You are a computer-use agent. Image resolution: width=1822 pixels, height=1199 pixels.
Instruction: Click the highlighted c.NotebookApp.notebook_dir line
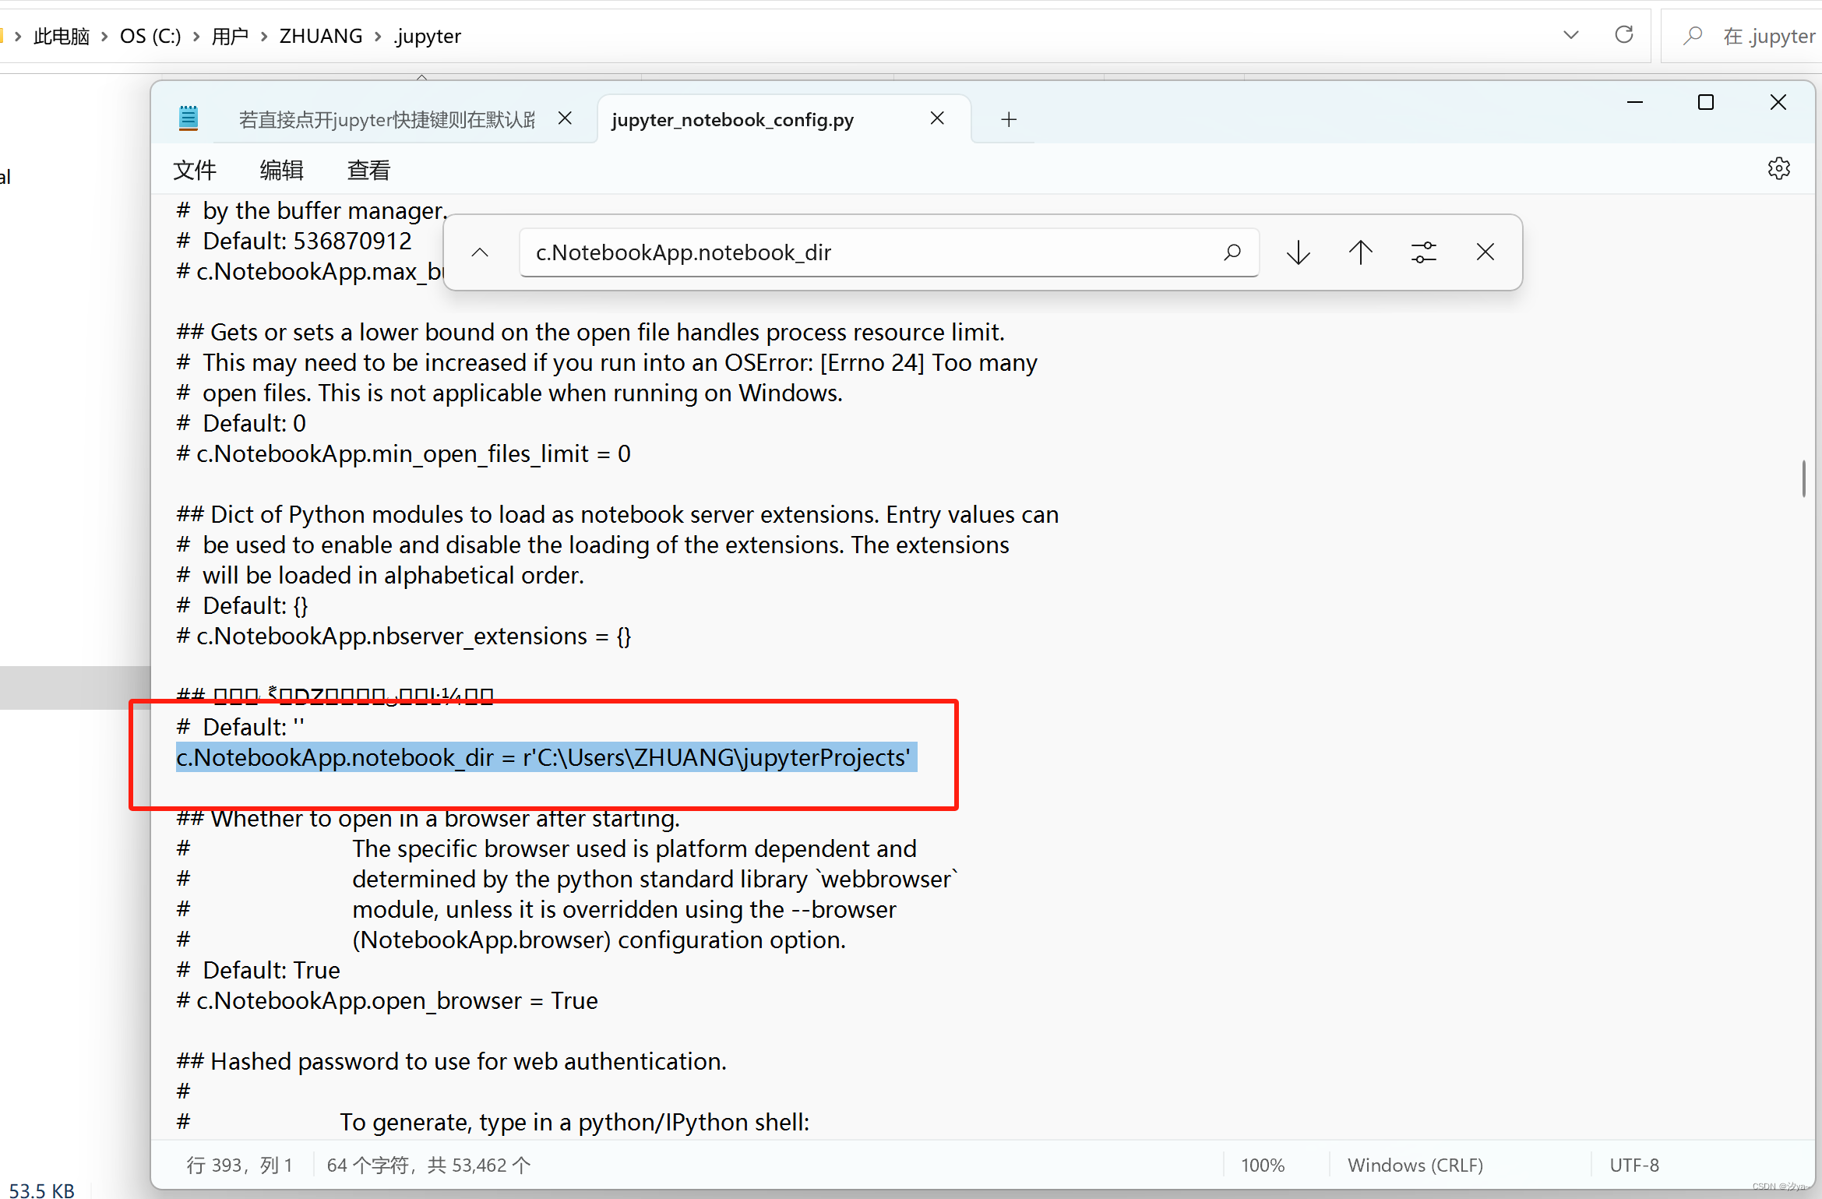click(546, 757)
